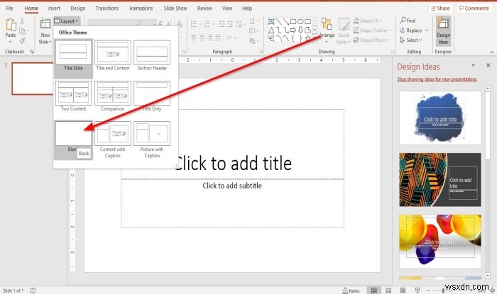The width and height of the screenshot is (497, 294).
Task: Open the Layout dropdown
Action: coord(67,21)
